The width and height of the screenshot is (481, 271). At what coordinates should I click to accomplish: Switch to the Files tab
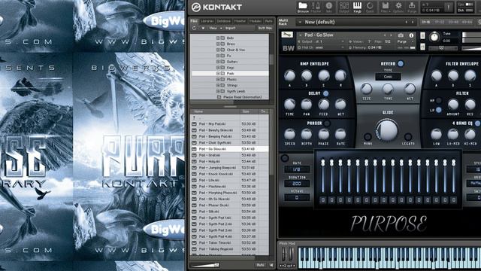(194, 21)
